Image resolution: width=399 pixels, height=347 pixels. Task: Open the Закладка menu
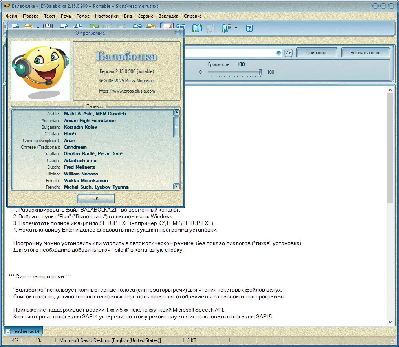168,16
